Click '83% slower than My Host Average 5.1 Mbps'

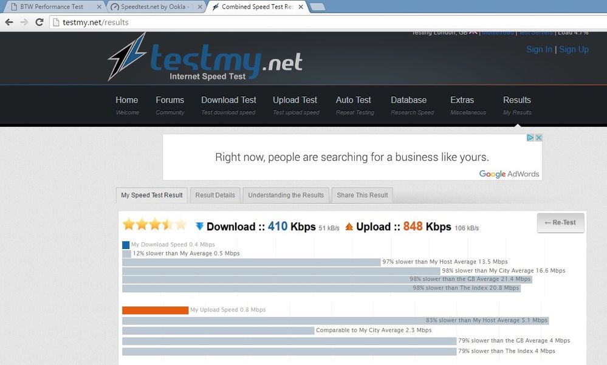tap(487, 321)
